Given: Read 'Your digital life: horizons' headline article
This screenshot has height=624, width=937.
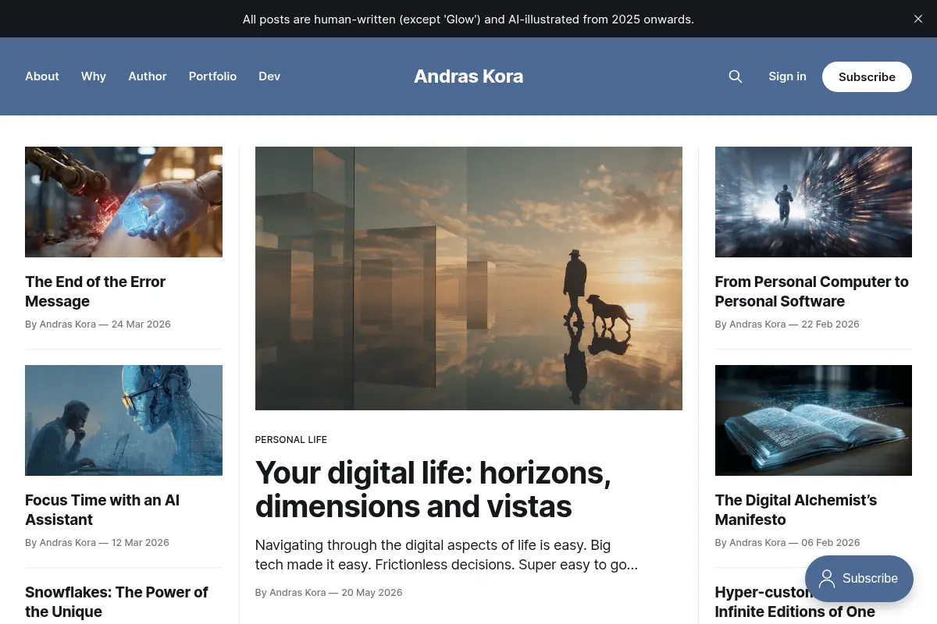Looking at the screenshot, I should pos(433,489).
